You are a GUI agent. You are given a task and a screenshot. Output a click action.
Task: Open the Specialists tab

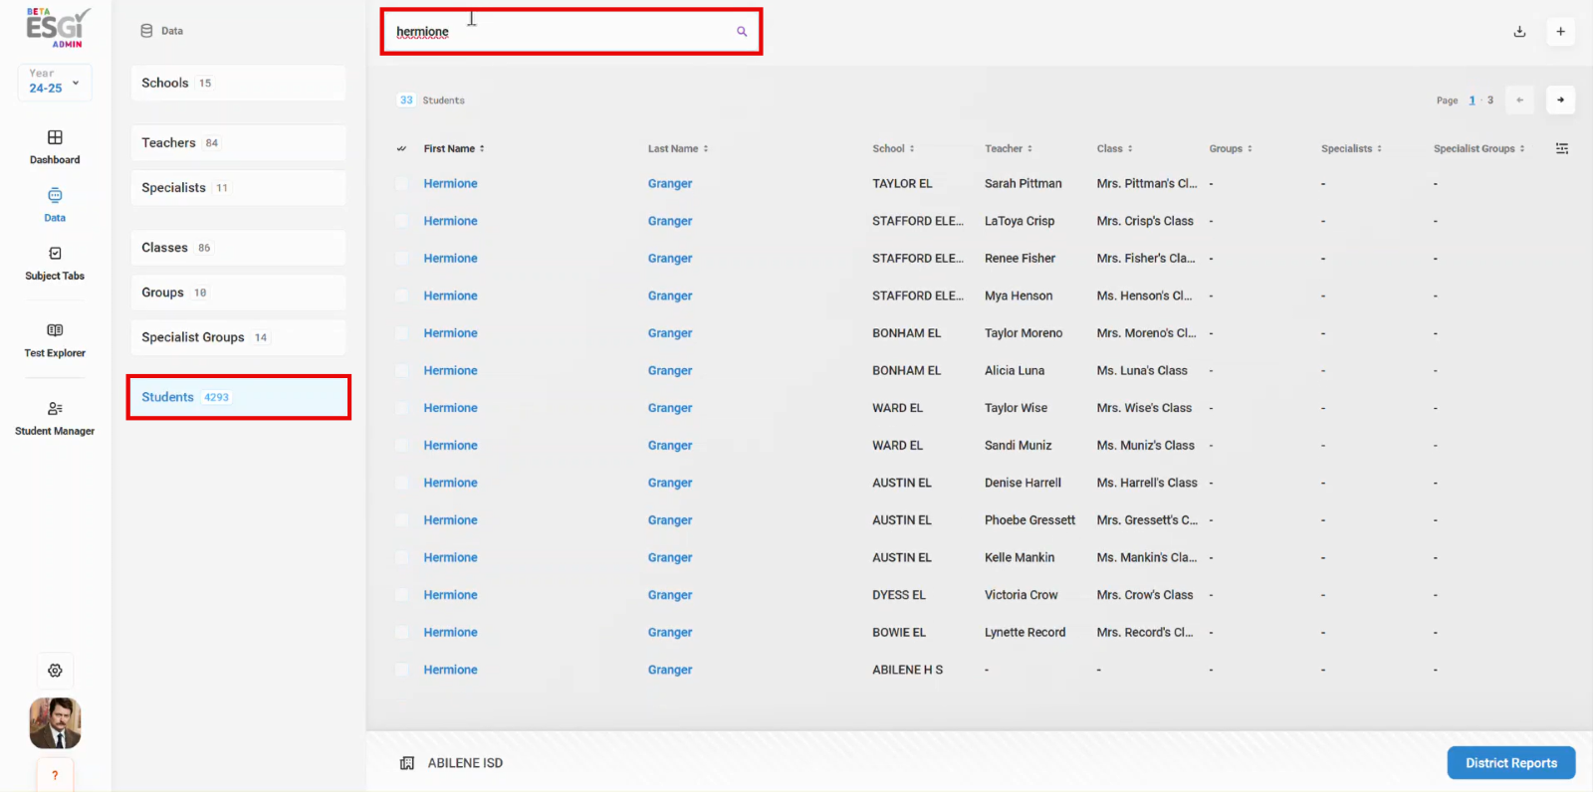click(238, 188)
